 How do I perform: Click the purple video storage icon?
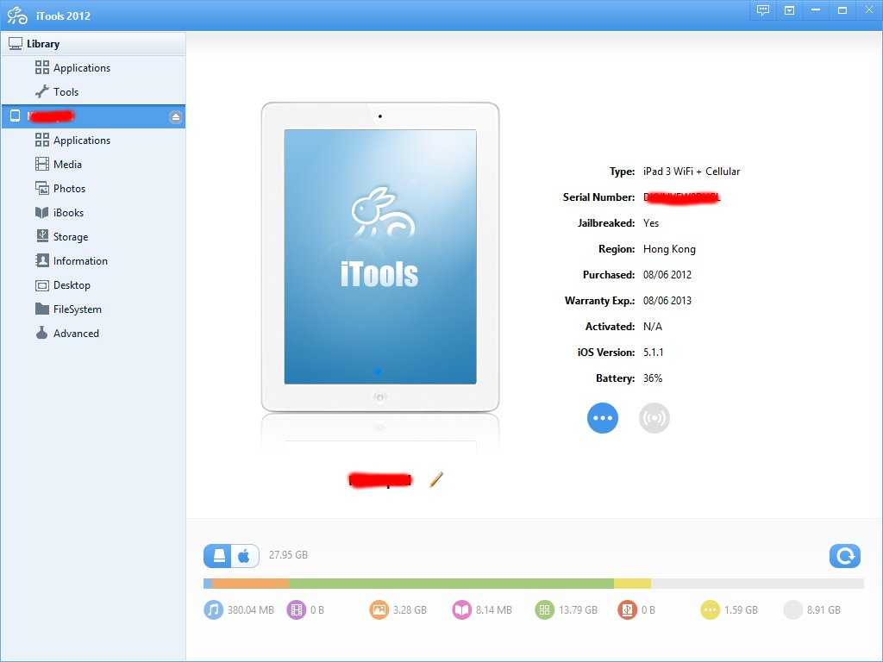coord(297,609)
